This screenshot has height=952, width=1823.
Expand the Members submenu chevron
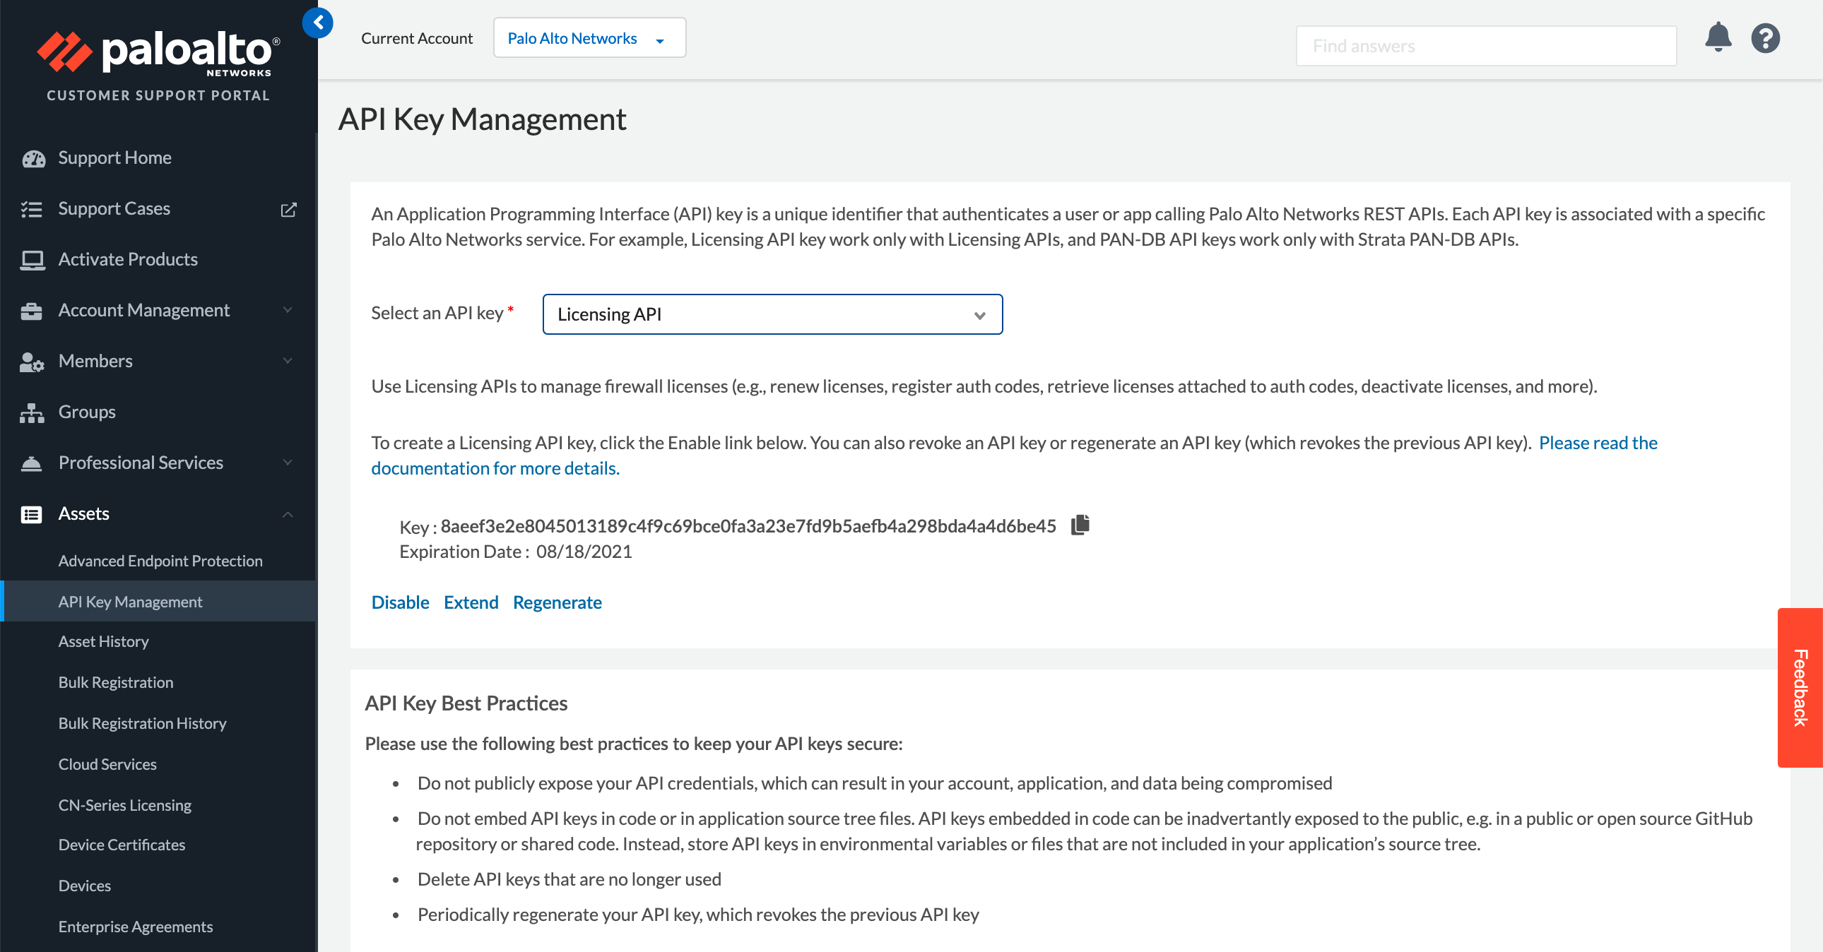288,361
